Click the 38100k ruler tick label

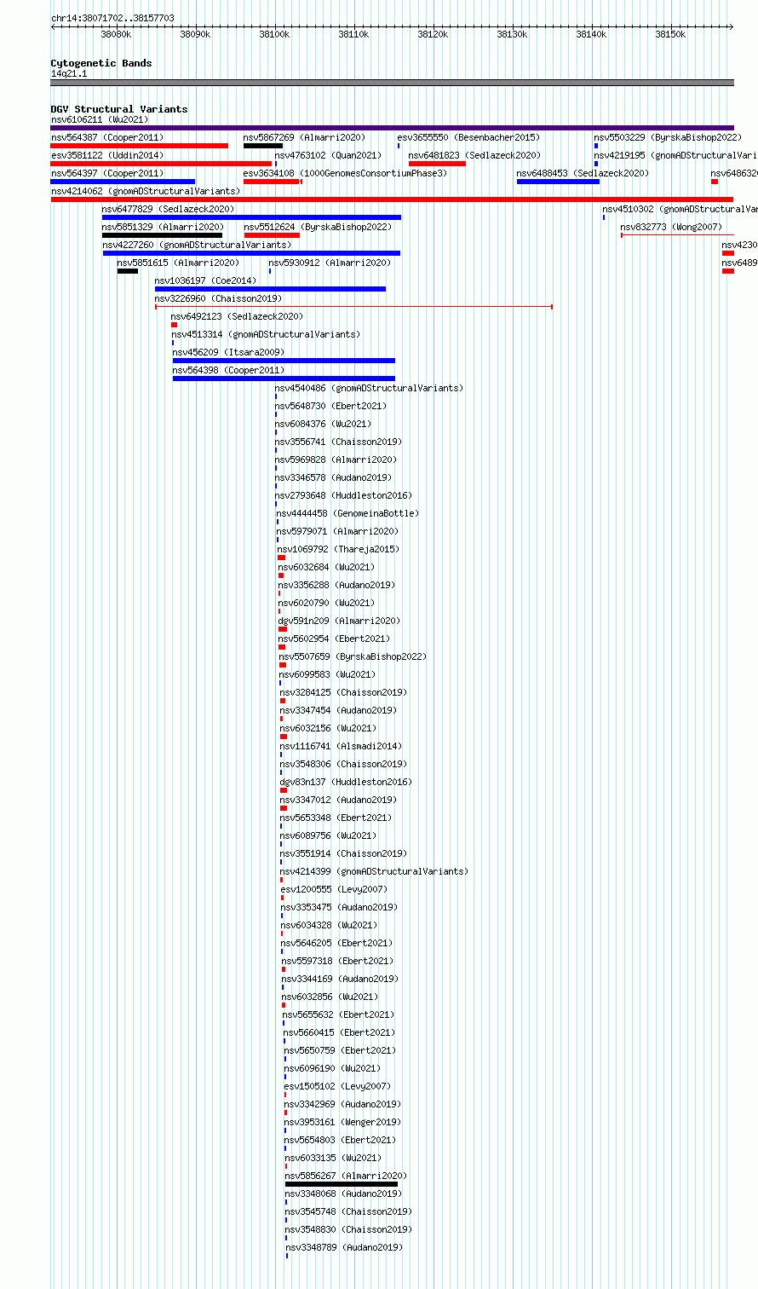tap(274, 34)
